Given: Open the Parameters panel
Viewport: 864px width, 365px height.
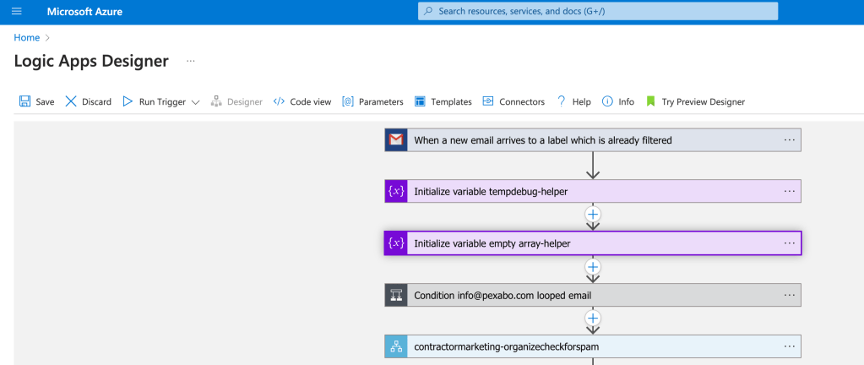Looking at the screenshot, I should click(373, 101).
